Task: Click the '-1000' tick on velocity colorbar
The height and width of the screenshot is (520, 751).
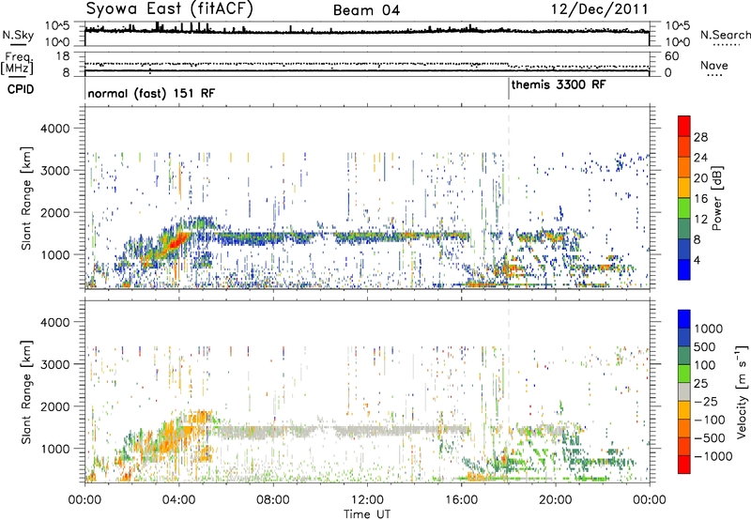Action: (x=713, y=456)
